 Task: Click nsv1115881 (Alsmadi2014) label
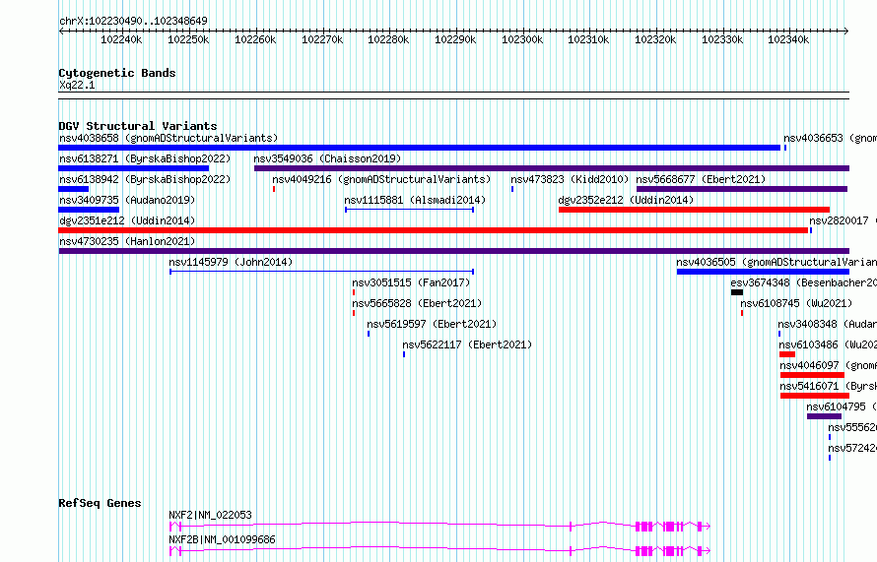tap(415, 200)
